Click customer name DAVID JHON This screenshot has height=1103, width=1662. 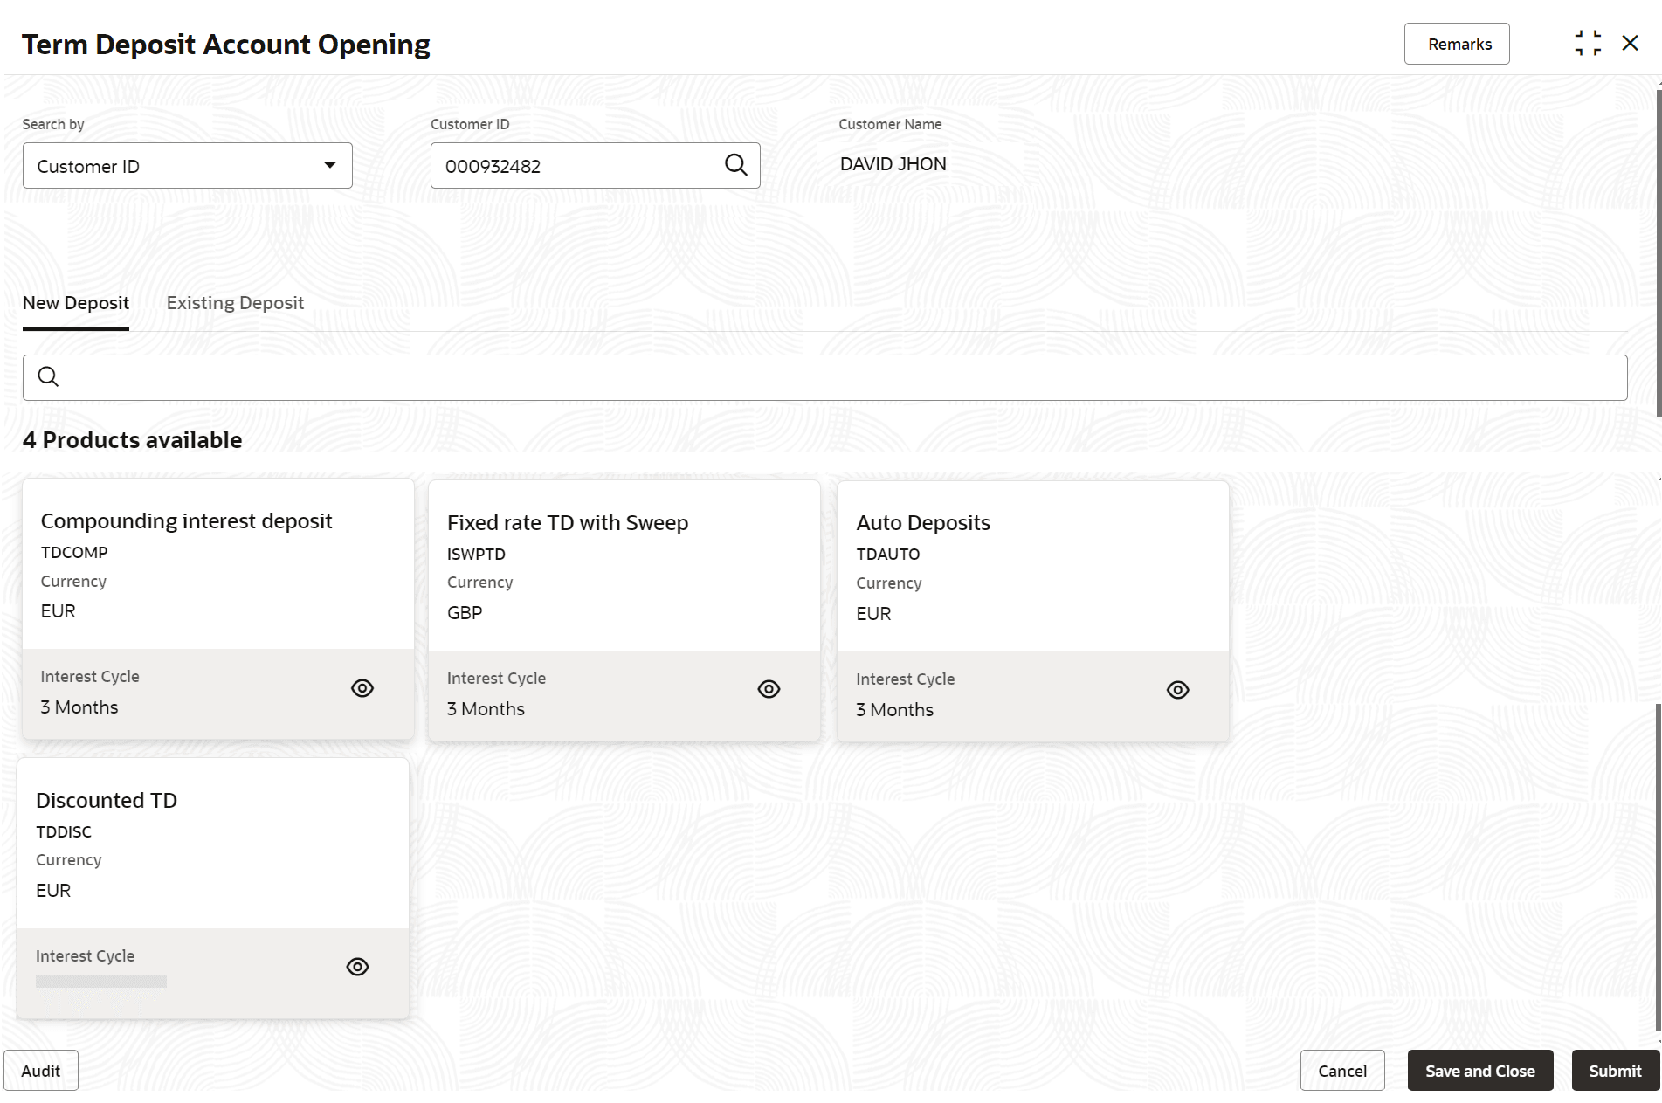pyautogui.click(x=893, y=164)
